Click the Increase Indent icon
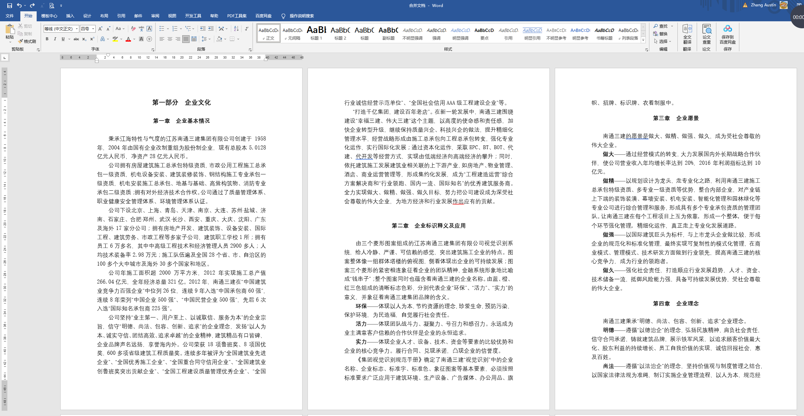Screen dimensions: 804x416 pos(211,29)
